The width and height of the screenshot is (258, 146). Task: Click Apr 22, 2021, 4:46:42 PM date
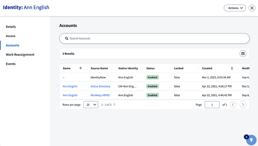[x=217, y=95]
